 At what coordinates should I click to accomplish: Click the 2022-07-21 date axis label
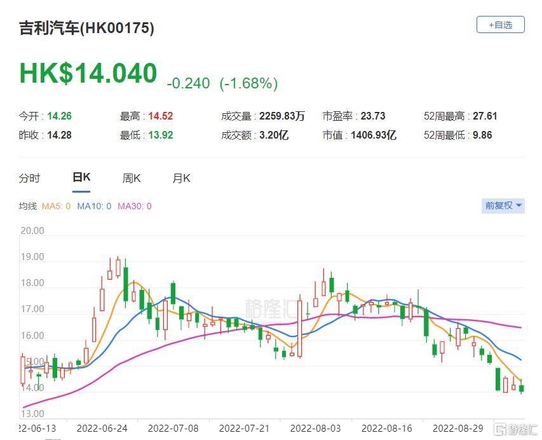coord(244,429)
